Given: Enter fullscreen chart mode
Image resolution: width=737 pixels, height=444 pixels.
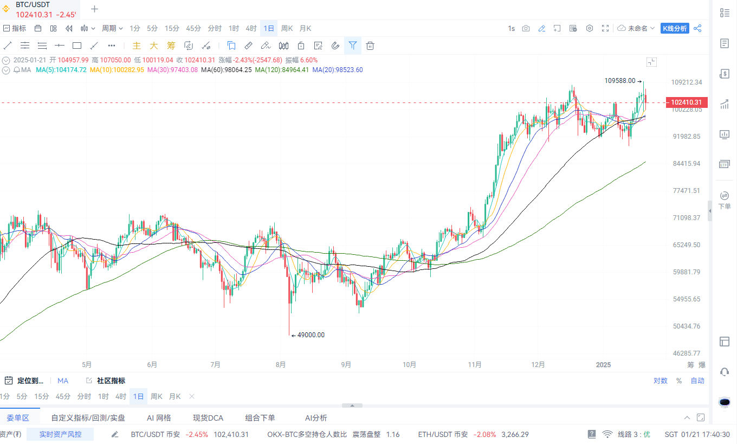Looking at the screenshot, I should click(x=605, y=28).
